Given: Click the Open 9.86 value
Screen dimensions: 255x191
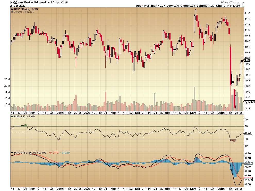Looking at the screenshot, I should tap(143, 6).
